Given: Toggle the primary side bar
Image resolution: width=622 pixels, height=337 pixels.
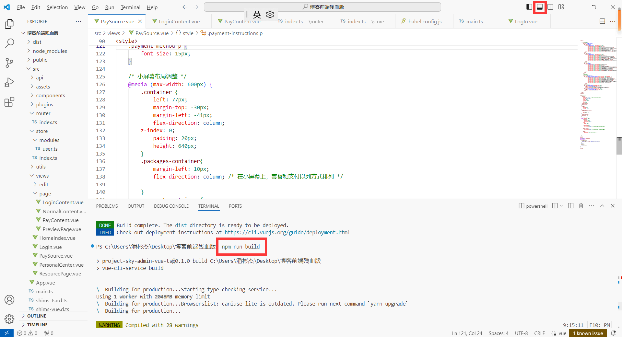Looking at the screenshot, I should 529,7.
